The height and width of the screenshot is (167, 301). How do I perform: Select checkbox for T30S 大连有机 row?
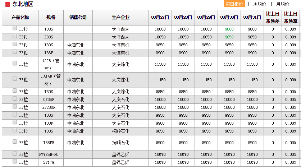click(15, 44)
